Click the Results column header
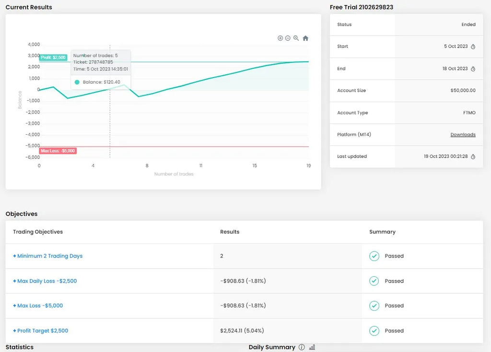491x352 pixels. point(230,232)
